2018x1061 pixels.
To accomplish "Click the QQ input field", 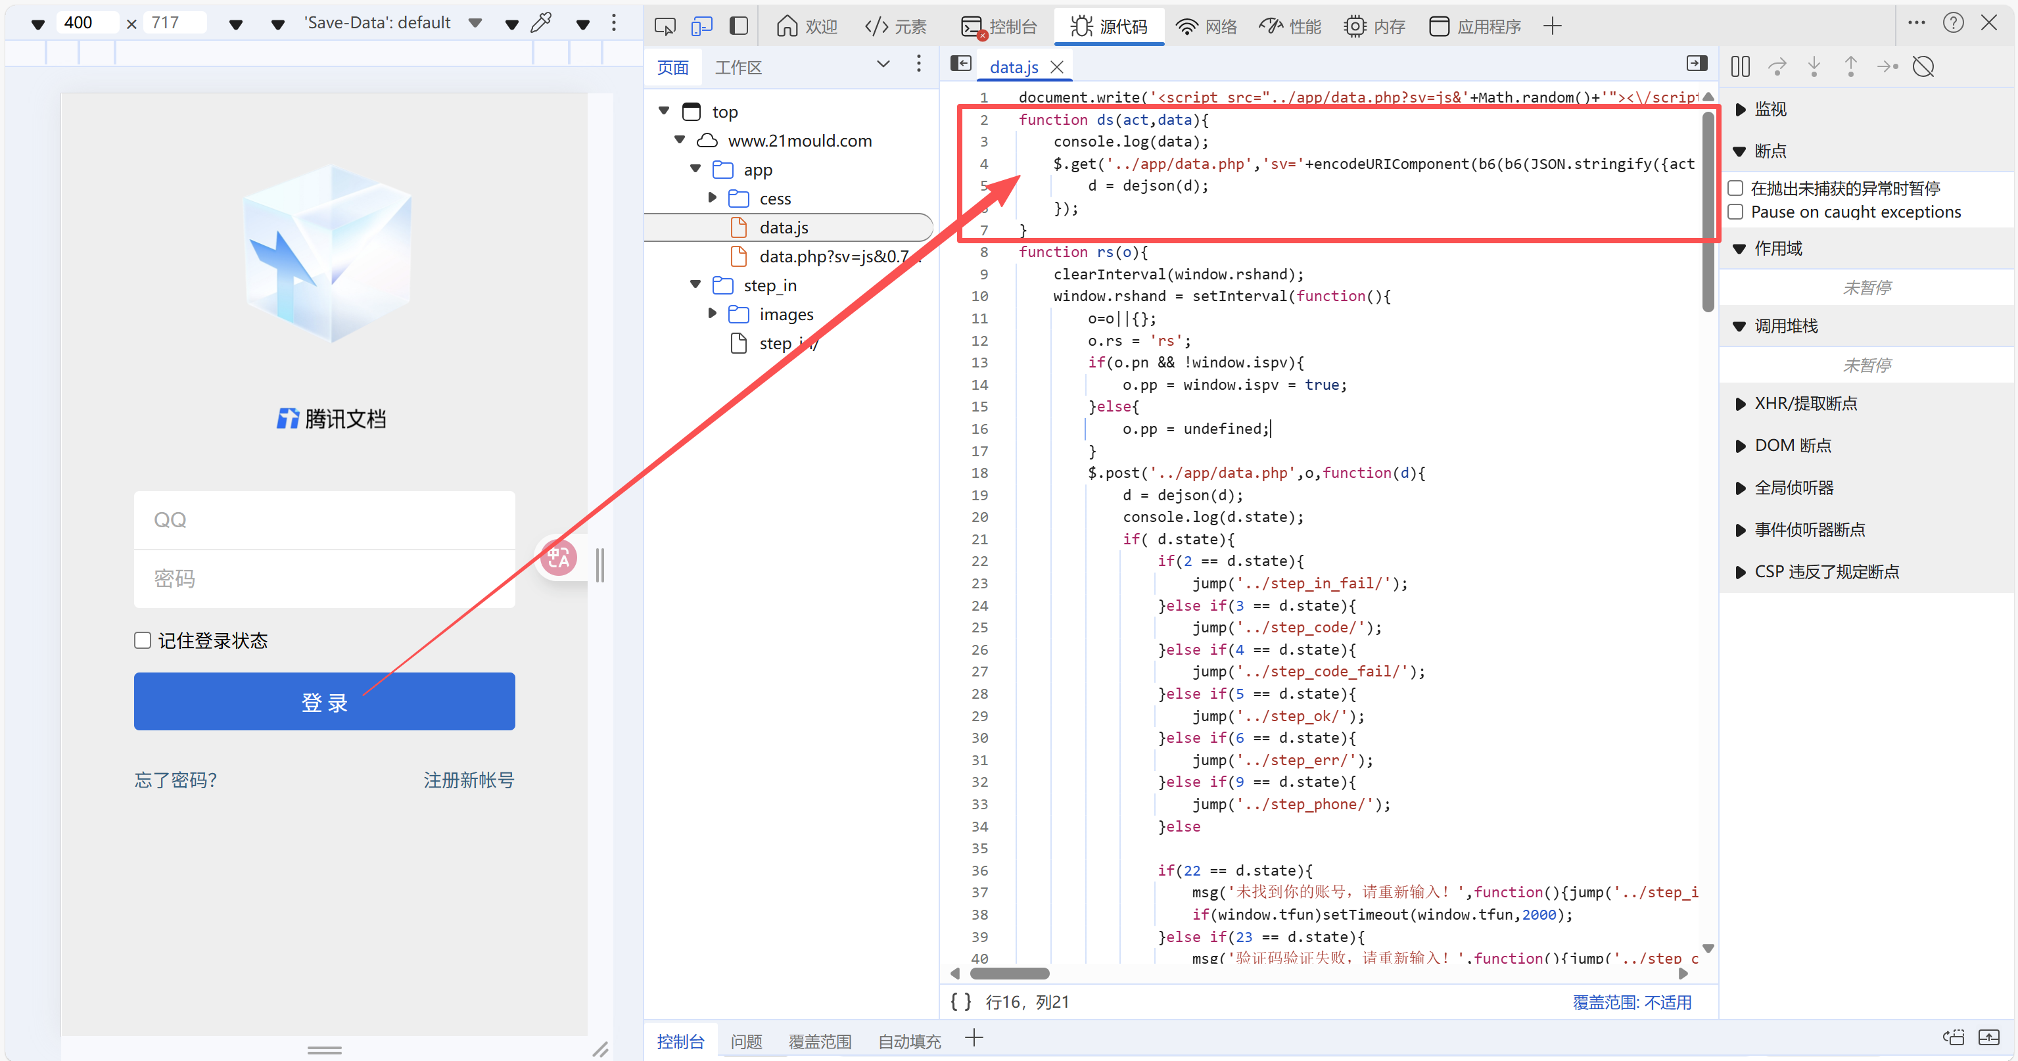I will (x=324, y=519).
